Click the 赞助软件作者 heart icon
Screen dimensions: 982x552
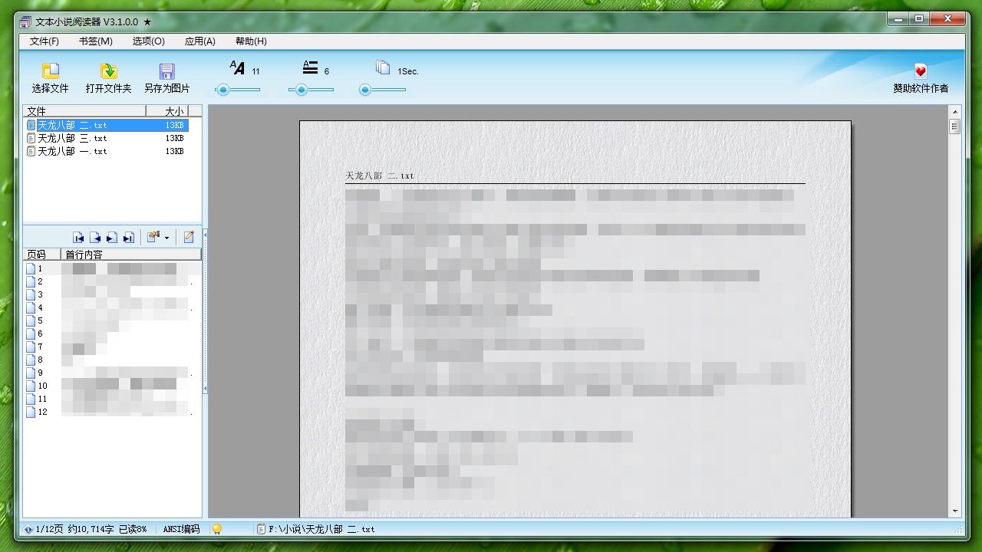[920, 72]
